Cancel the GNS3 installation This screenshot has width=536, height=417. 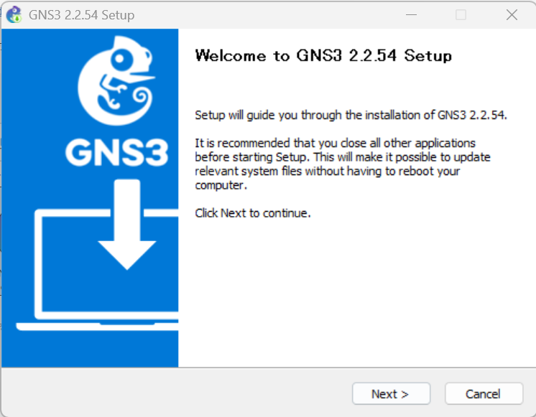[x=484, y=394]
